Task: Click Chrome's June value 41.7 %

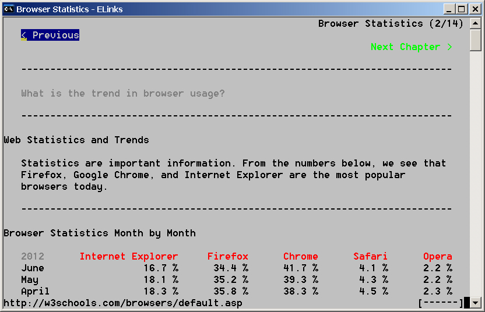Action: (301, 268)
